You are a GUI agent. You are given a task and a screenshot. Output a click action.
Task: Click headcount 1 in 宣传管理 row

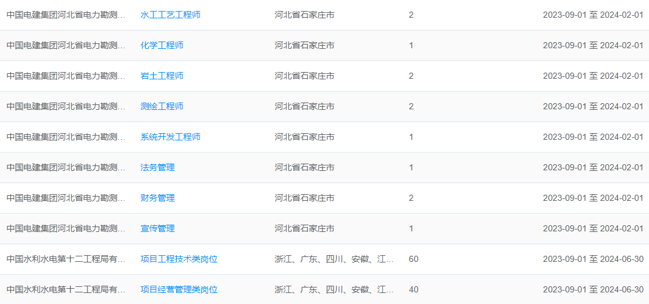click(411, 228)
